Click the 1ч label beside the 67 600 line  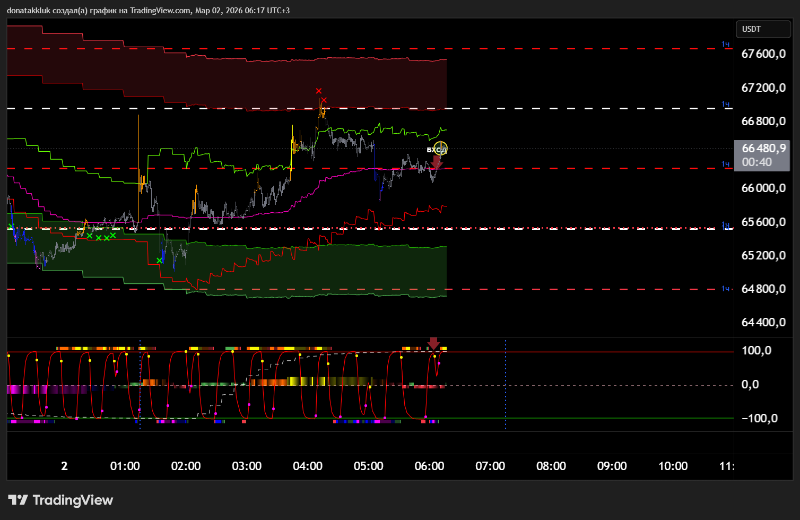click(725, 44)
